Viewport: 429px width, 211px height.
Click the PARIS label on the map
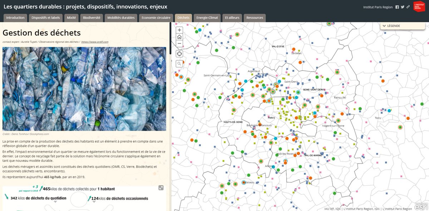[271, 118]
